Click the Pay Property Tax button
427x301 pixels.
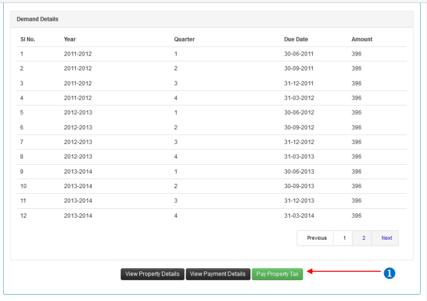coord(277,274)
